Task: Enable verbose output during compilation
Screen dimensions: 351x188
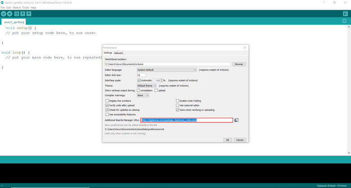Action: [138, 91]
